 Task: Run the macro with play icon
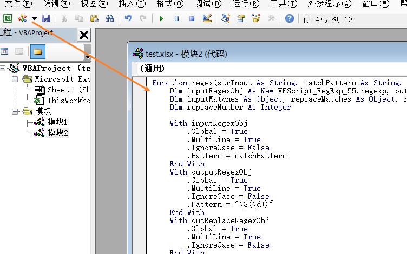click(x=161, y=19)
